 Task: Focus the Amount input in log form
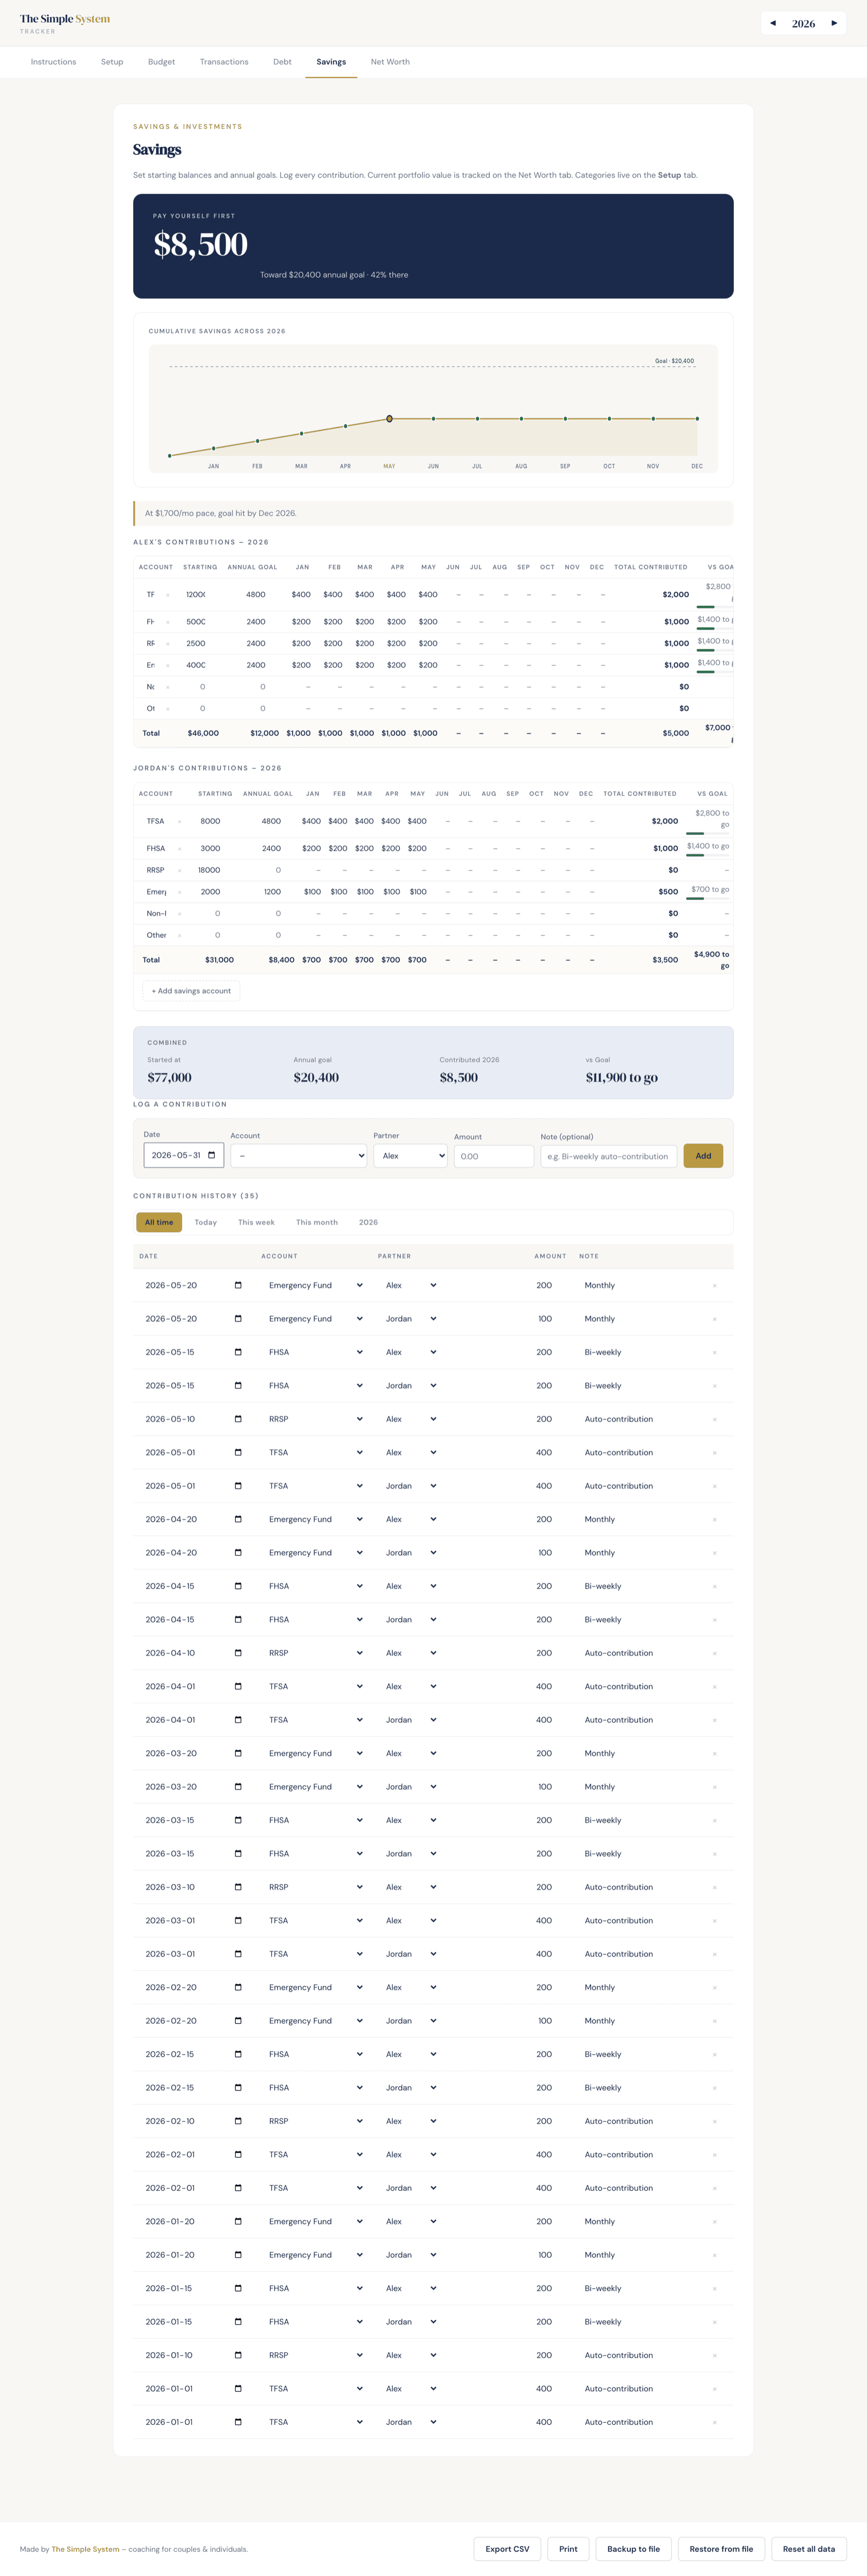[x=494, y=1156]
